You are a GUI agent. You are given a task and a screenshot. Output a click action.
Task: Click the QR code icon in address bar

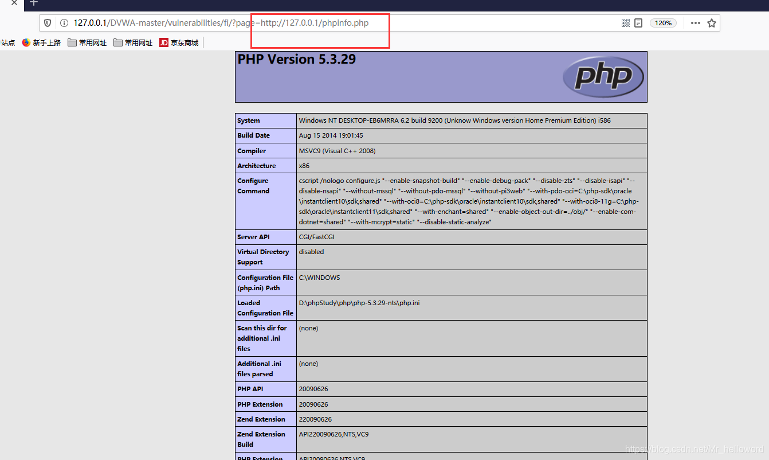pos(625,23)
